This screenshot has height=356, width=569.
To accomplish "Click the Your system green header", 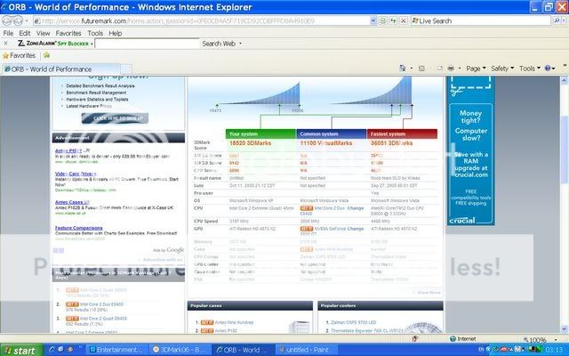I will (260, 133).
